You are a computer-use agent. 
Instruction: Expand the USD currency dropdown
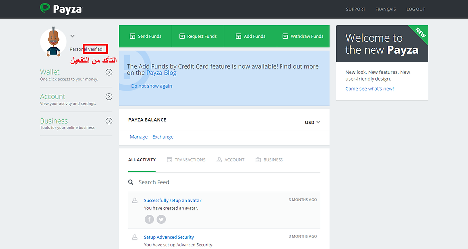click(x=312, y=122)
